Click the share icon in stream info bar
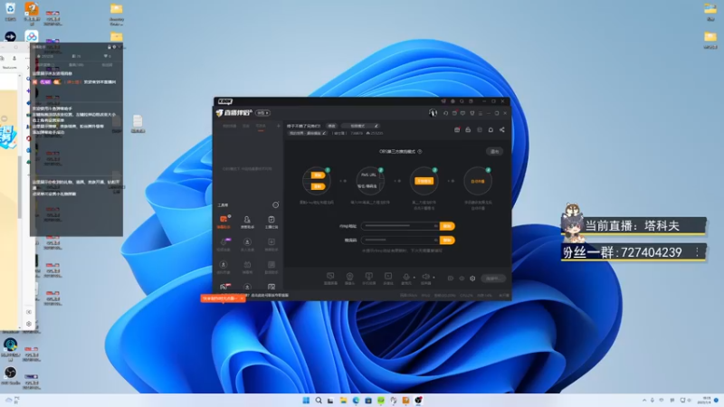Image resolution: width=724 pixels, height=407 pixels. pos(502,130)
